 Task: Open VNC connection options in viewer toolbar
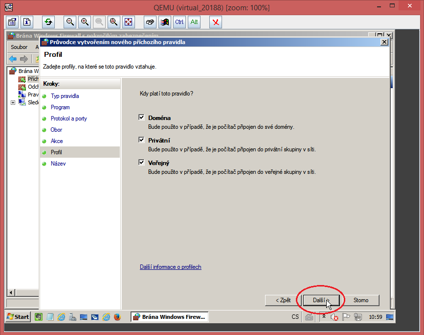(x=12, y=22)
